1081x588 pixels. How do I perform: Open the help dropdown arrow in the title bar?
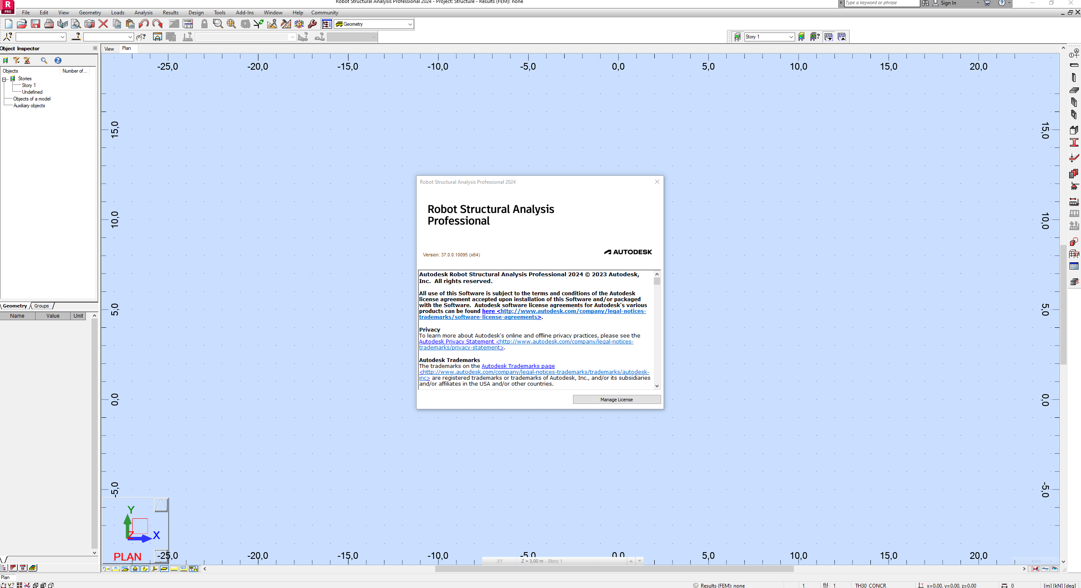(x=1009, y=3)
